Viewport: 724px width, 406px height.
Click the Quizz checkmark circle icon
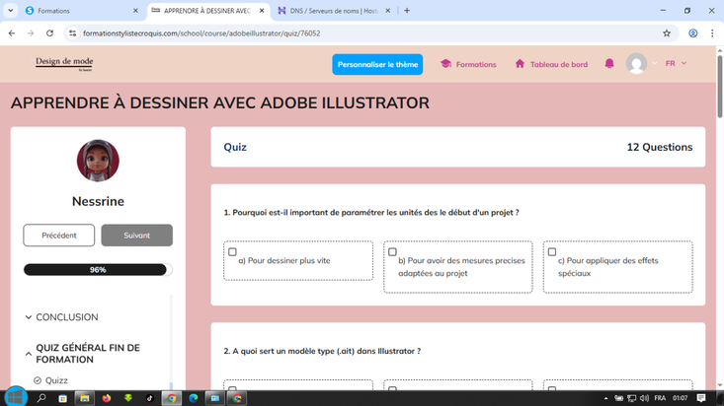[38, 380]
